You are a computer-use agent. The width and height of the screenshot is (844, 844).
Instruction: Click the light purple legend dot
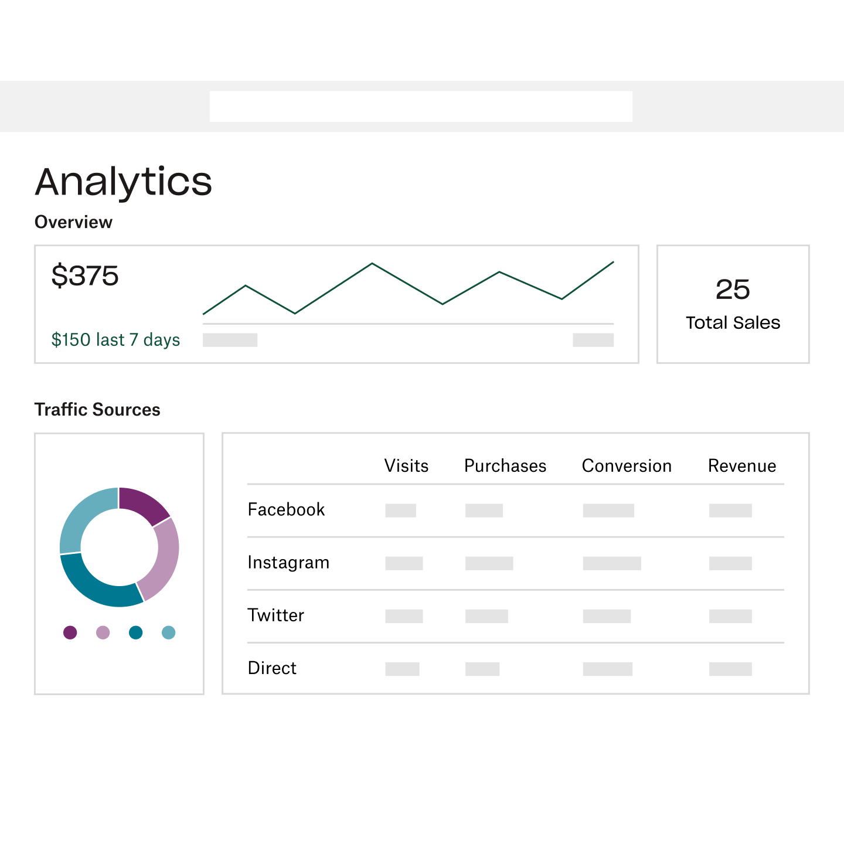[x=103, y=632]
